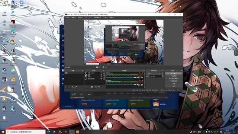
Task: Toggle visibility of the Image source
Action: pos(102,75)
